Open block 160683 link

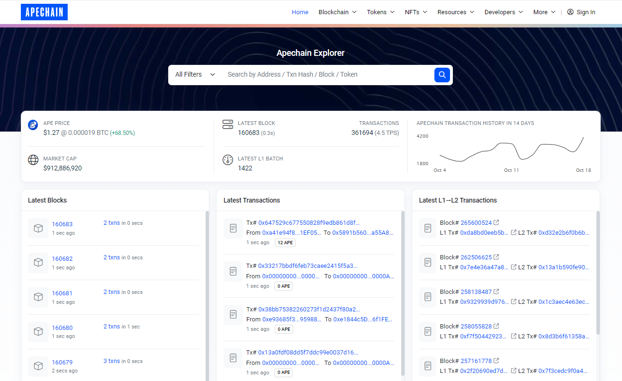(62, 224)
